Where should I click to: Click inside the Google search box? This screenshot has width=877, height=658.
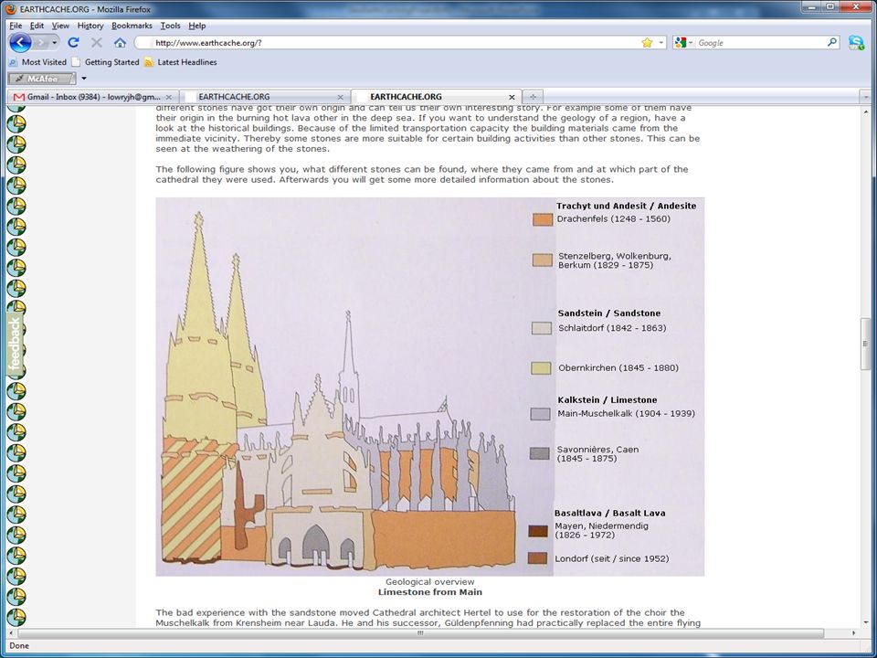coord(761,43)
